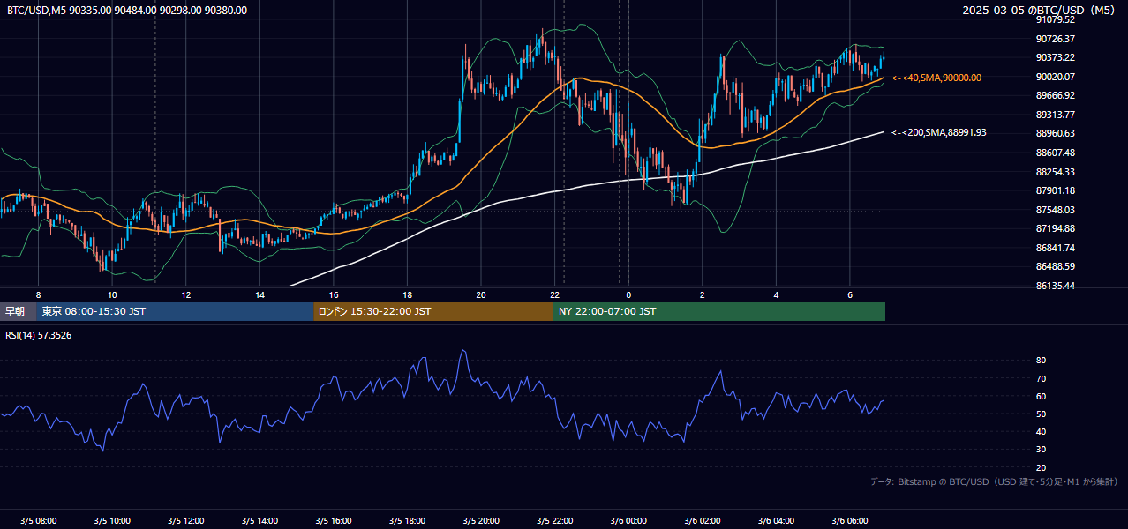Click price axis value 91079.52
Screen dimensions: 1128x529
pyautogui.click(x=1055, y=19)
